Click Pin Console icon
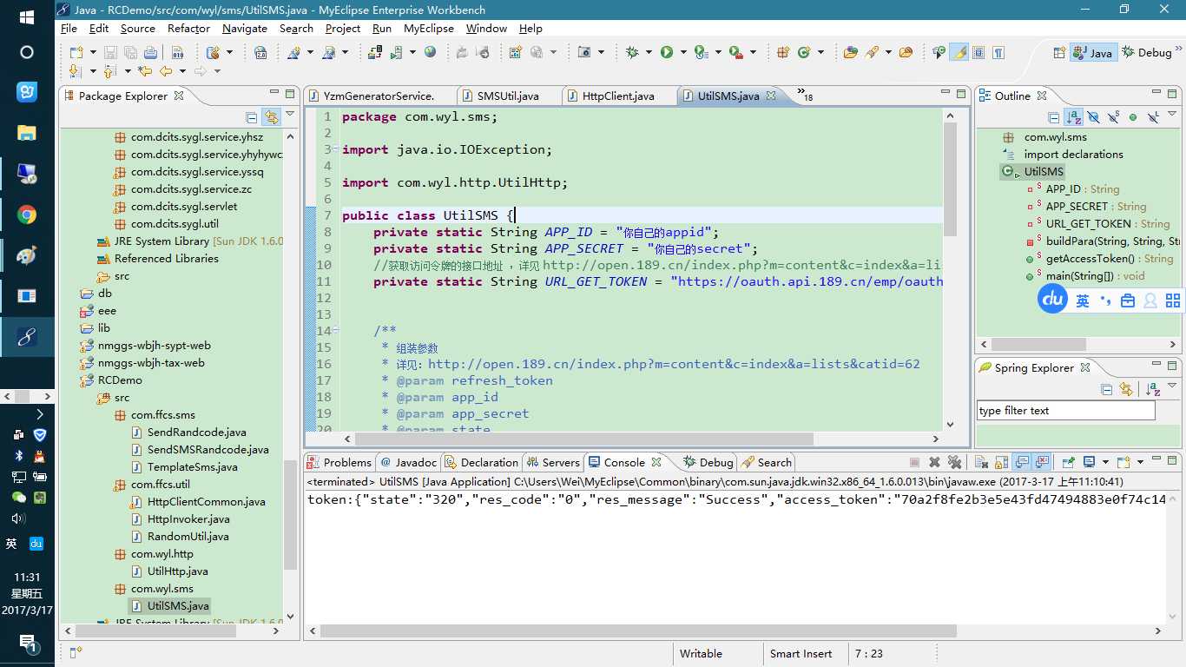1186x667 pixels. point(1069,463)
